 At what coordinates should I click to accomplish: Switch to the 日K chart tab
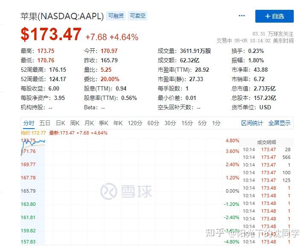click(x=60, y=123)
